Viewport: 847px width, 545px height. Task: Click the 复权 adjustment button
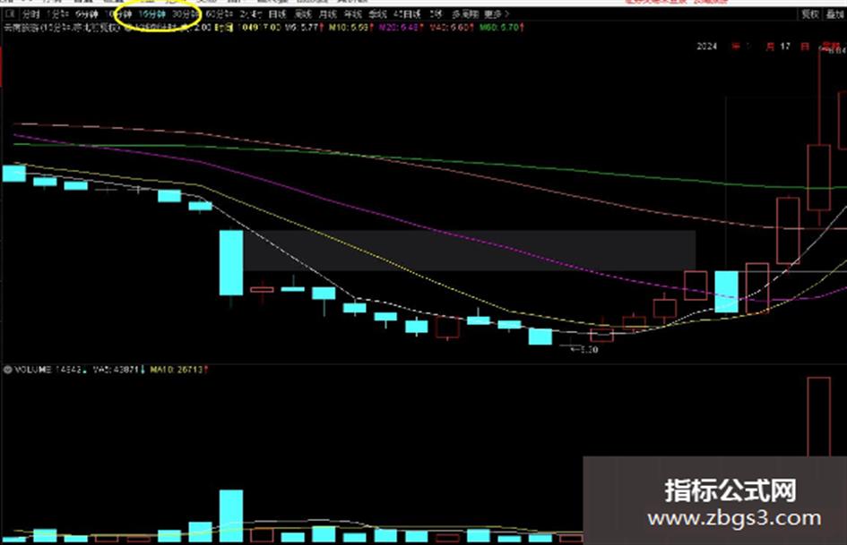(809, 14)
